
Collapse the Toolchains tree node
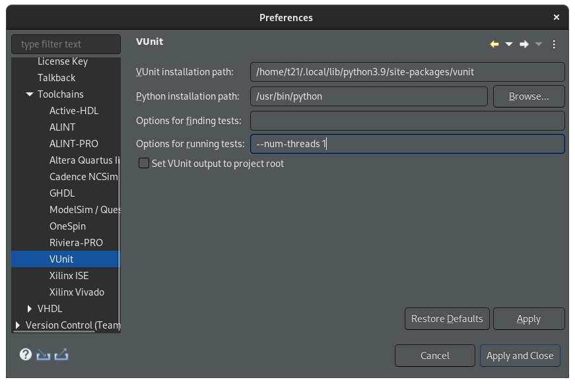coord(30,94)
